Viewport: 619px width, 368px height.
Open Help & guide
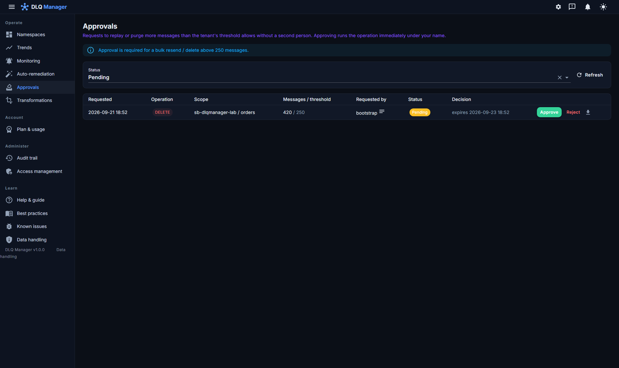click(37, 200)
